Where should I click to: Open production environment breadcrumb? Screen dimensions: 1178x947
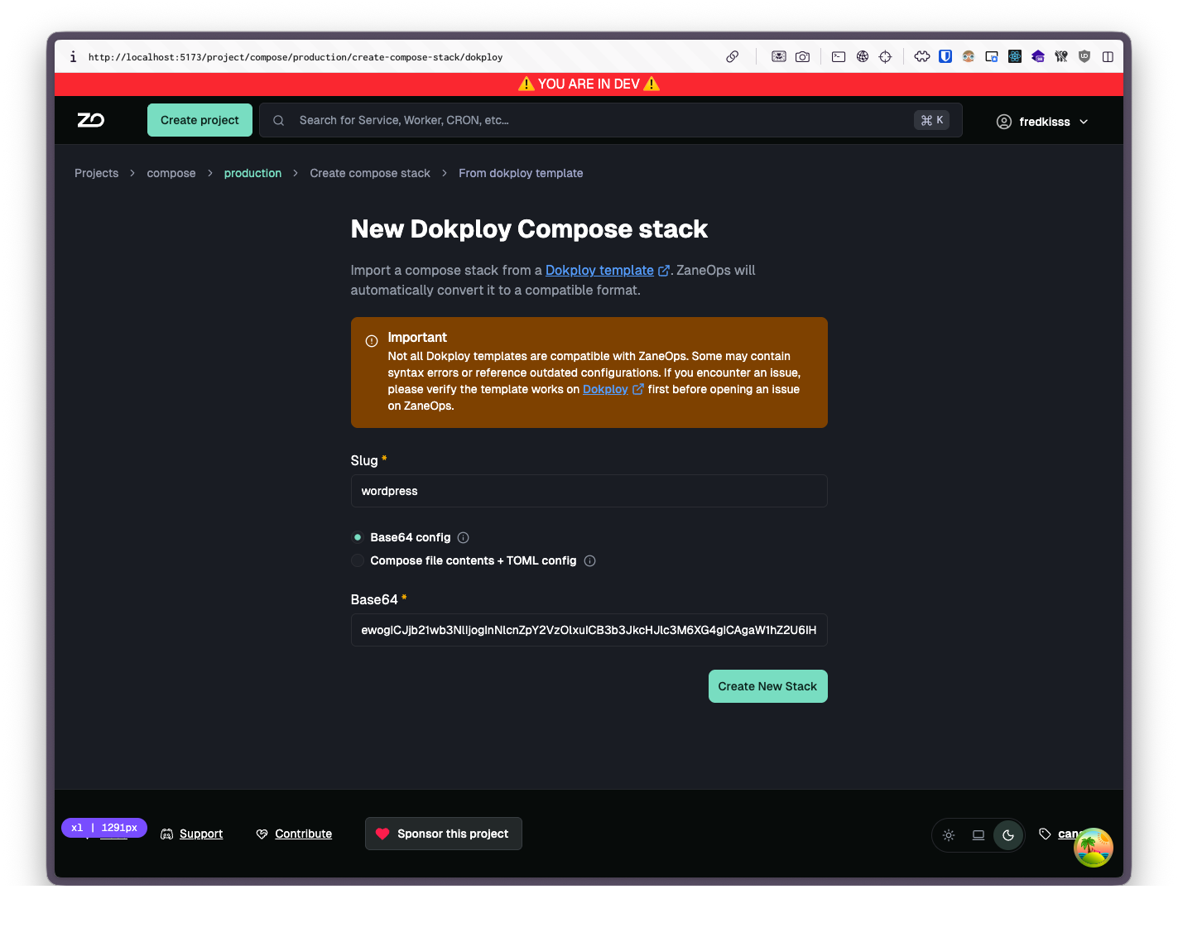tap(252, 174)
